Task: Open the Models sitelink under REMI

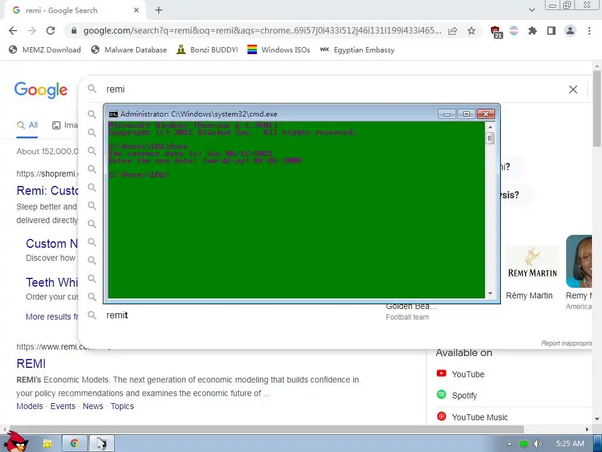Action: point(29,406)
